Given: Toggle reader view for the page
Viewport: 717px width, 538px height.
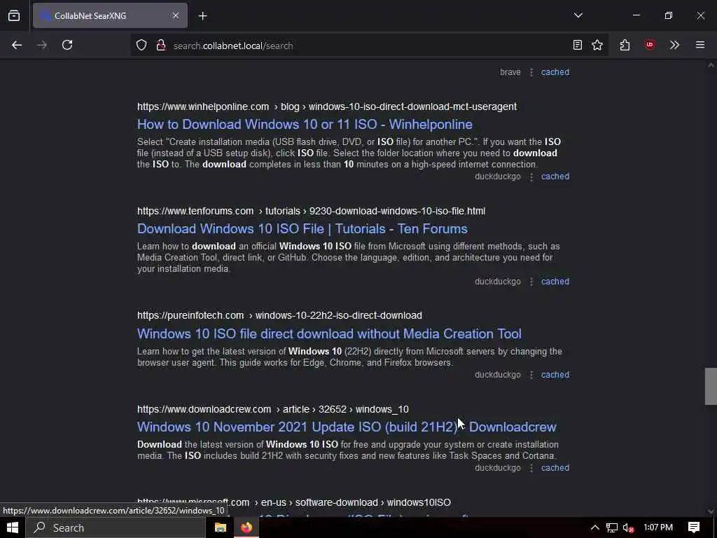Looking at the screenshot, I should tap(577, 45).
